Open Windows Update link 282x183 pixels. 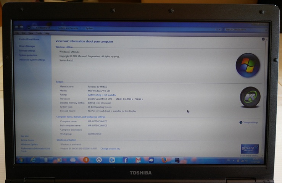pos(29,144)
